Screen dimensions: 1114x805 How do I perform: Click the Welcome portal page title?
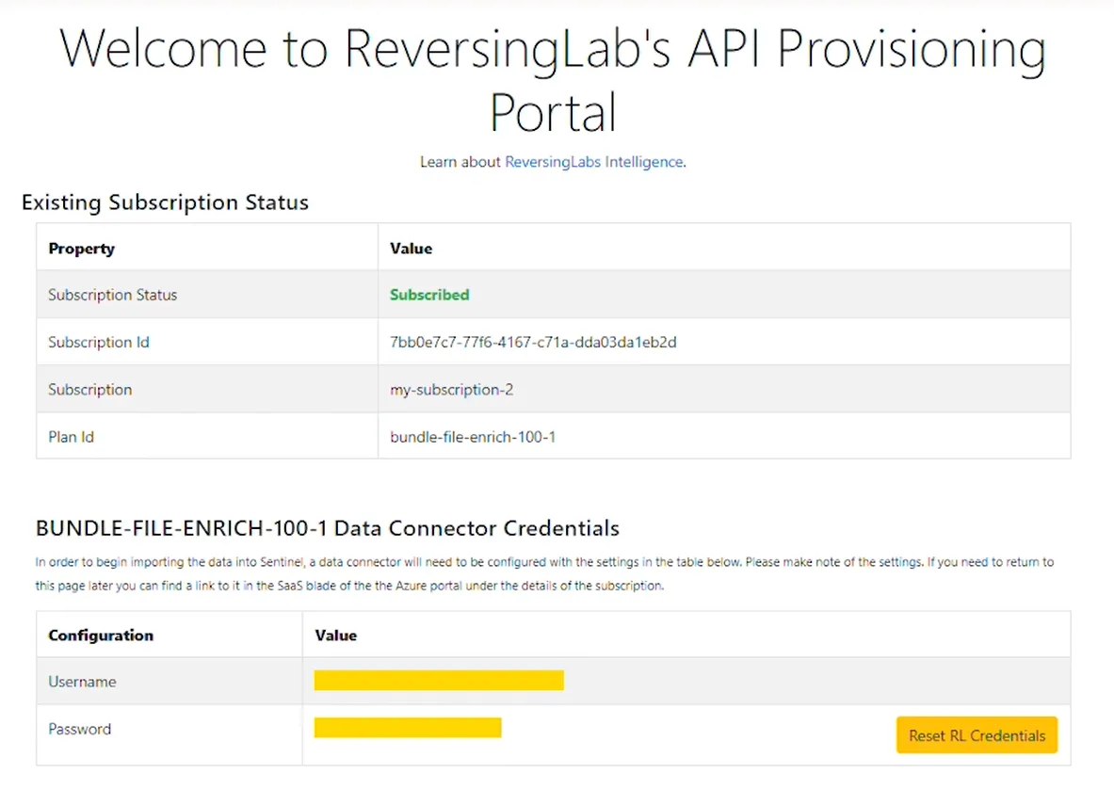553,80
